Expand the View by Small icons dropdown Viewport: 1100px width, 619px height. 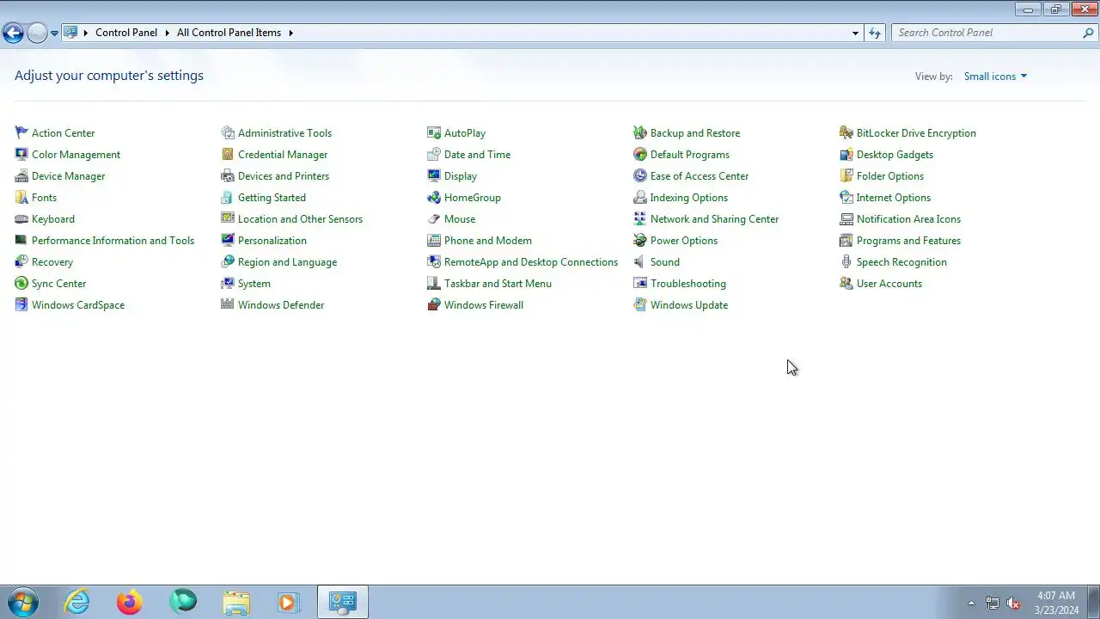click(995, 77)
